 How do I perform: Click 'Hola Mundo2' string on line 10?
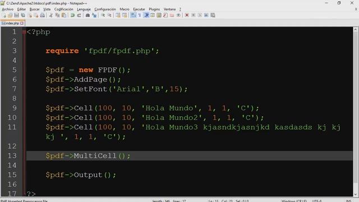pos(172,118)
